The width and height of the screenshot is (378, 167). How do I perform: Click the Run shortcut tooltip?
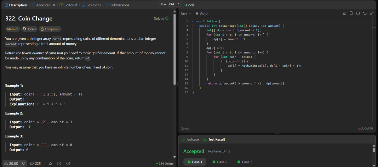(171, 4)
